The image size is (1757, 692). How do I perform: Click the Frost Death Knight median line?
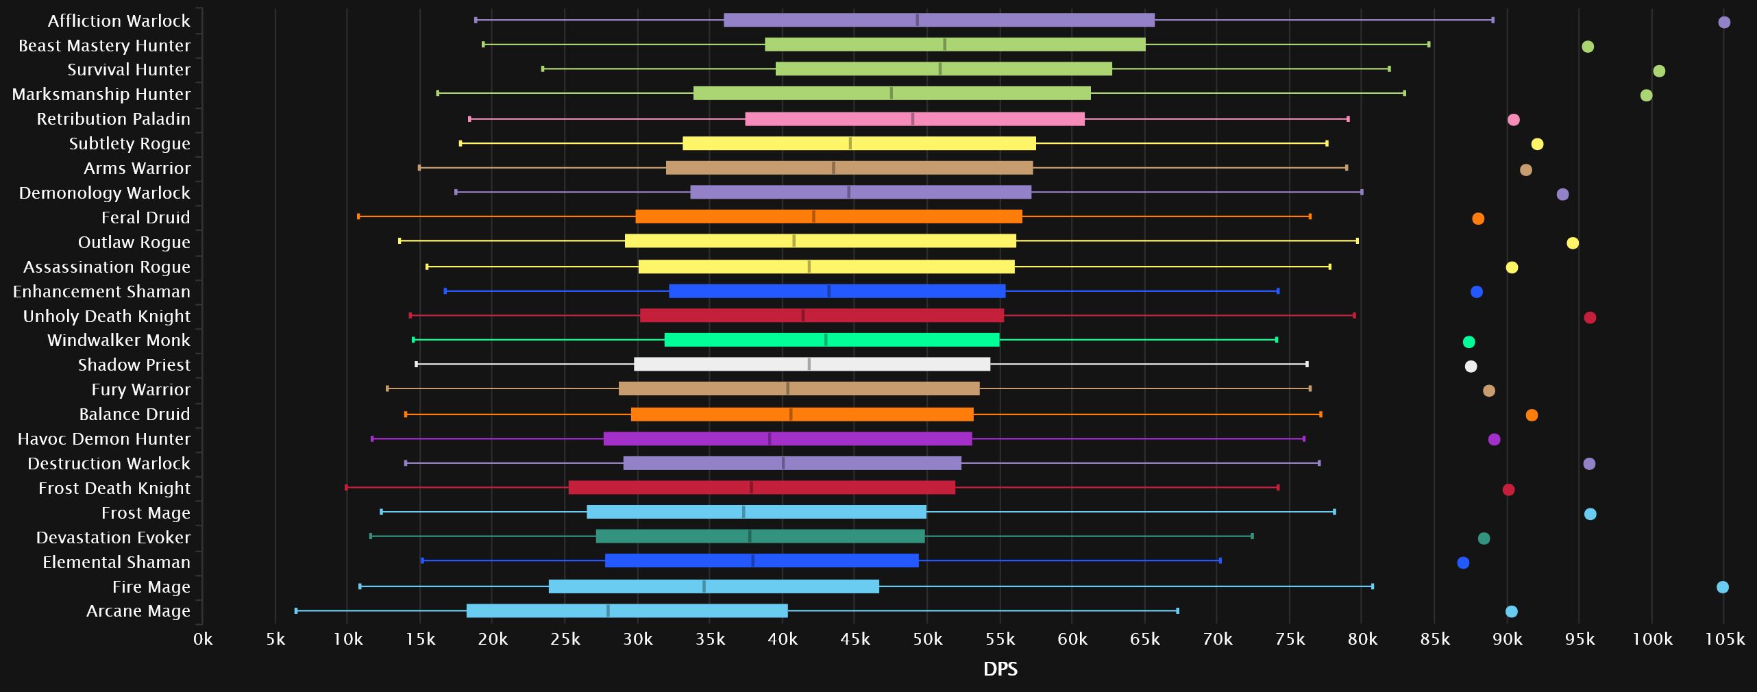751,487
